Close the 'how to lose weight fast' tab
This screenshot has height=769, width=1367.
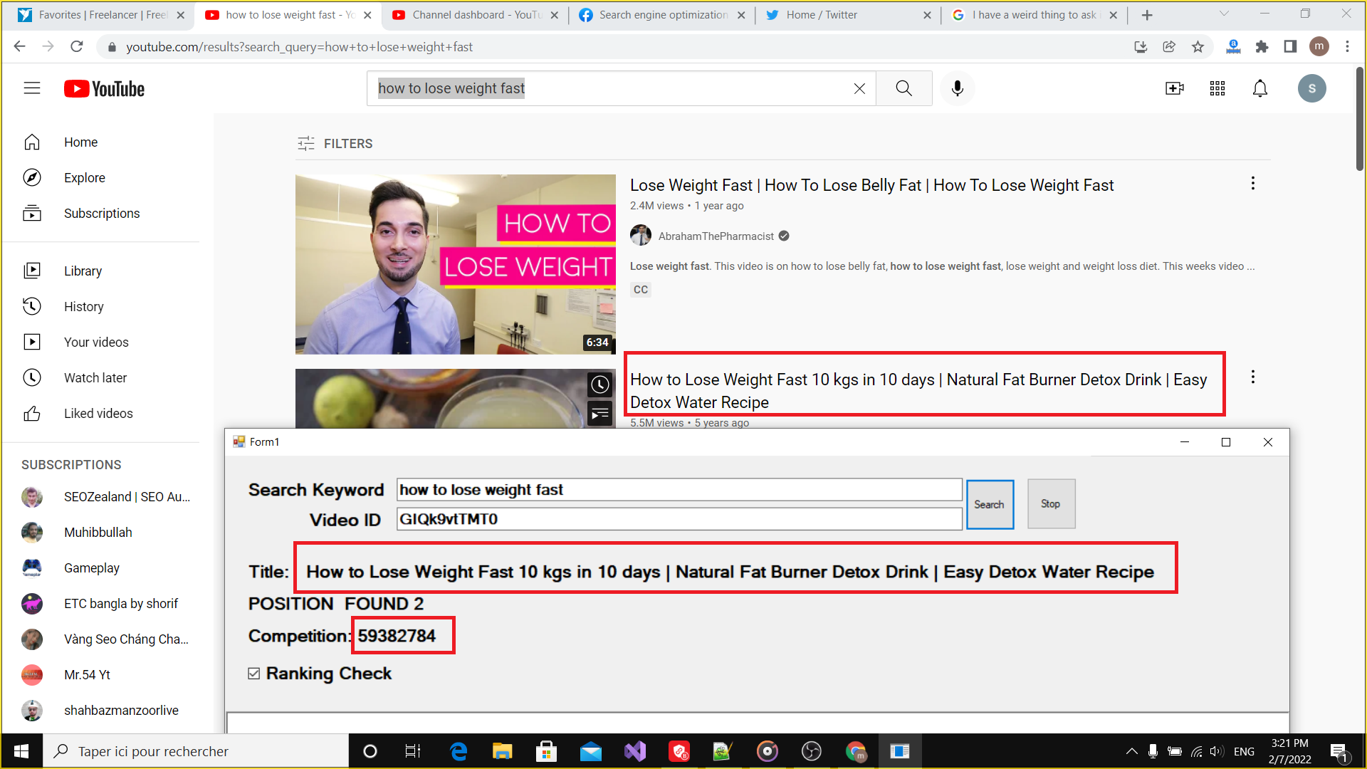tap(367, 15)
